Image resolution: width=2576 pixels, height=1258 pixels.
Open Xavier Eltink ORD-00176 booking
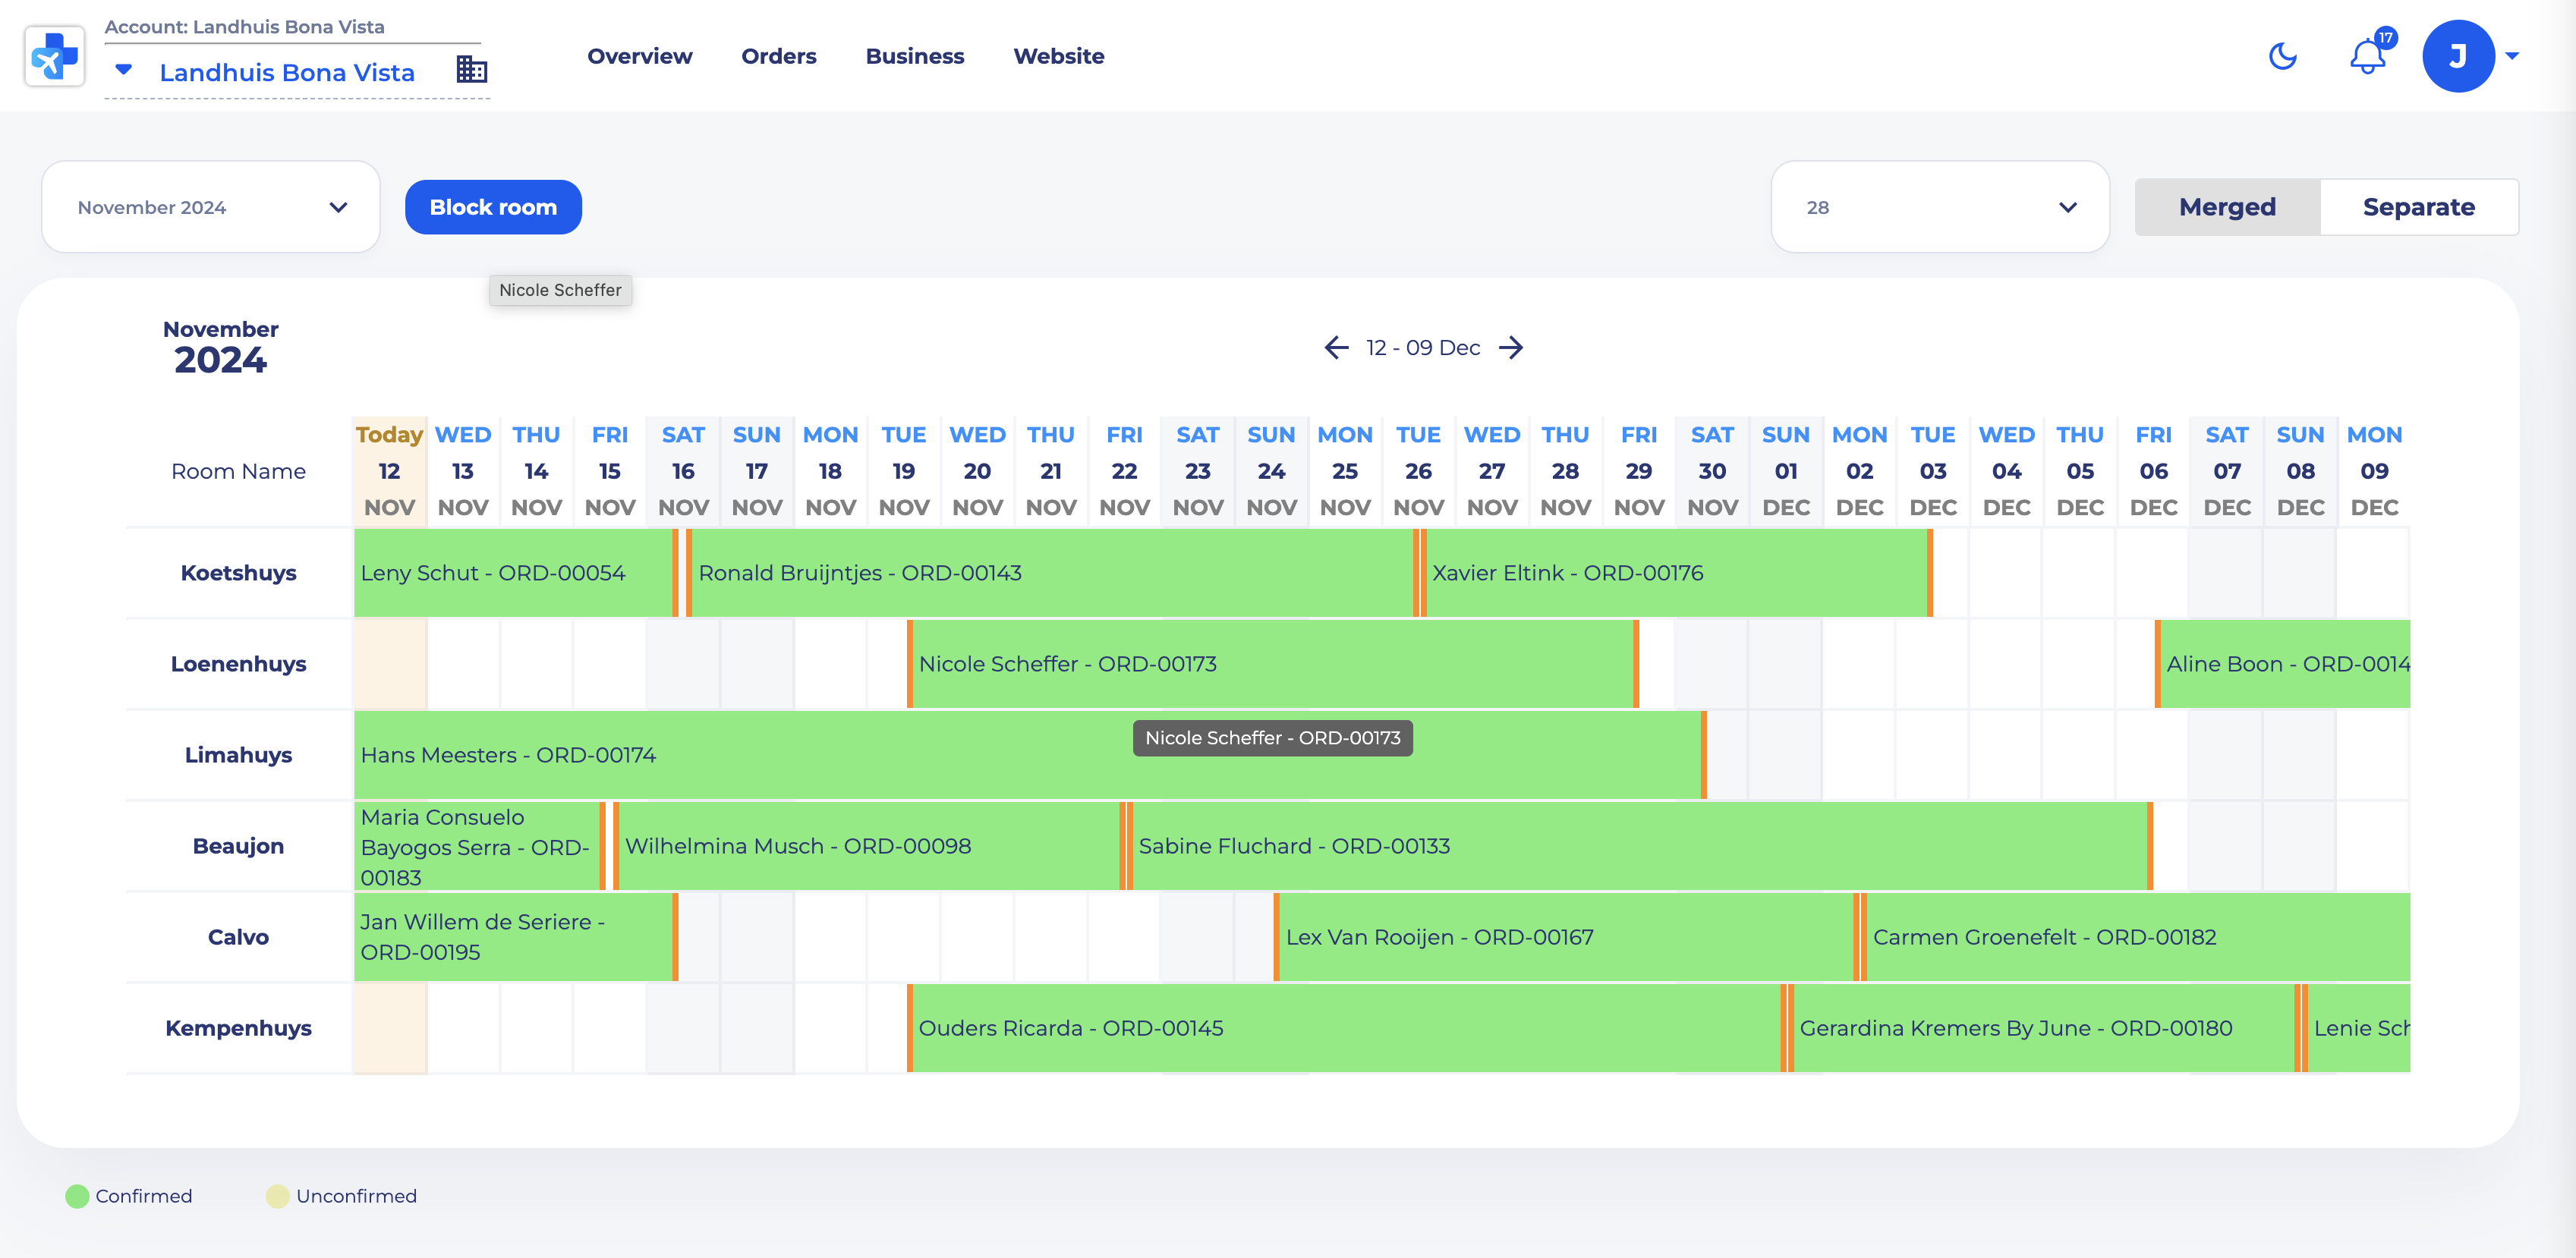click(1676, 573)
